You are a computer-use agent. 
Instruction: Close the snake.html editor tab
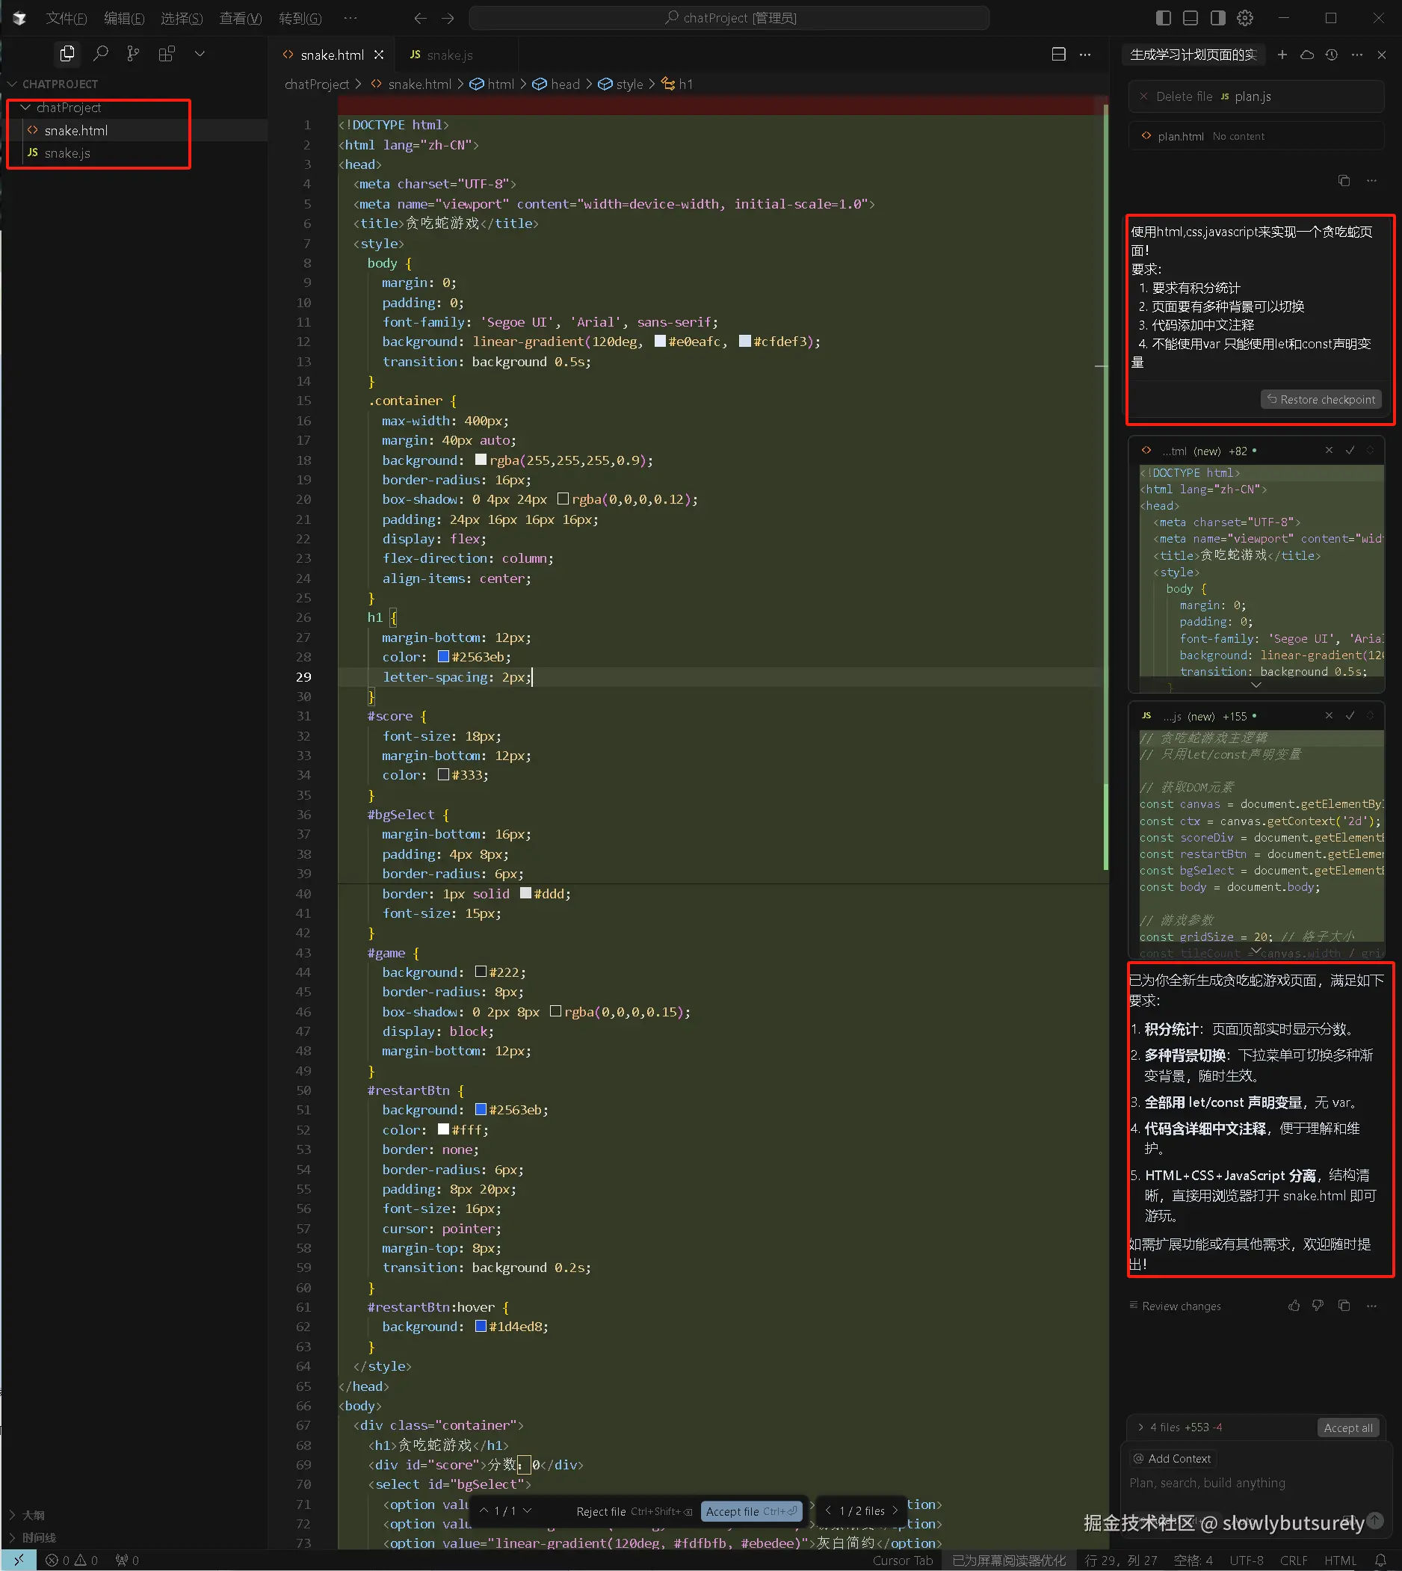click(379, 55)
